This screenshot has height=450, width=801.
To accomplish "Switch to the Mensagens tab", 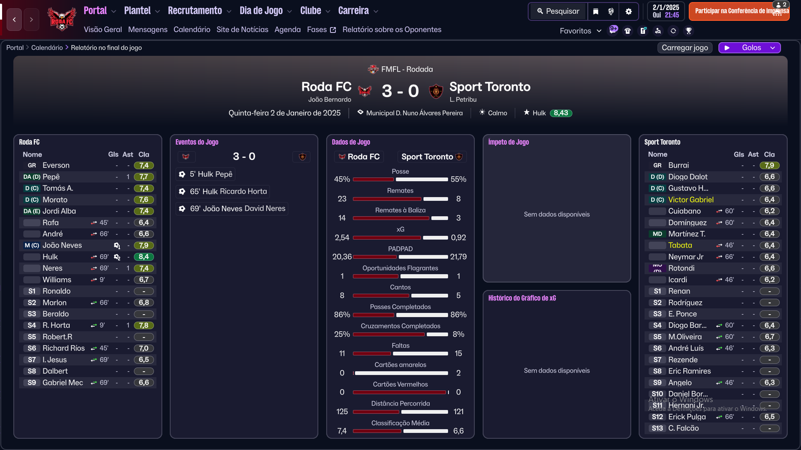I will point(148,30).
